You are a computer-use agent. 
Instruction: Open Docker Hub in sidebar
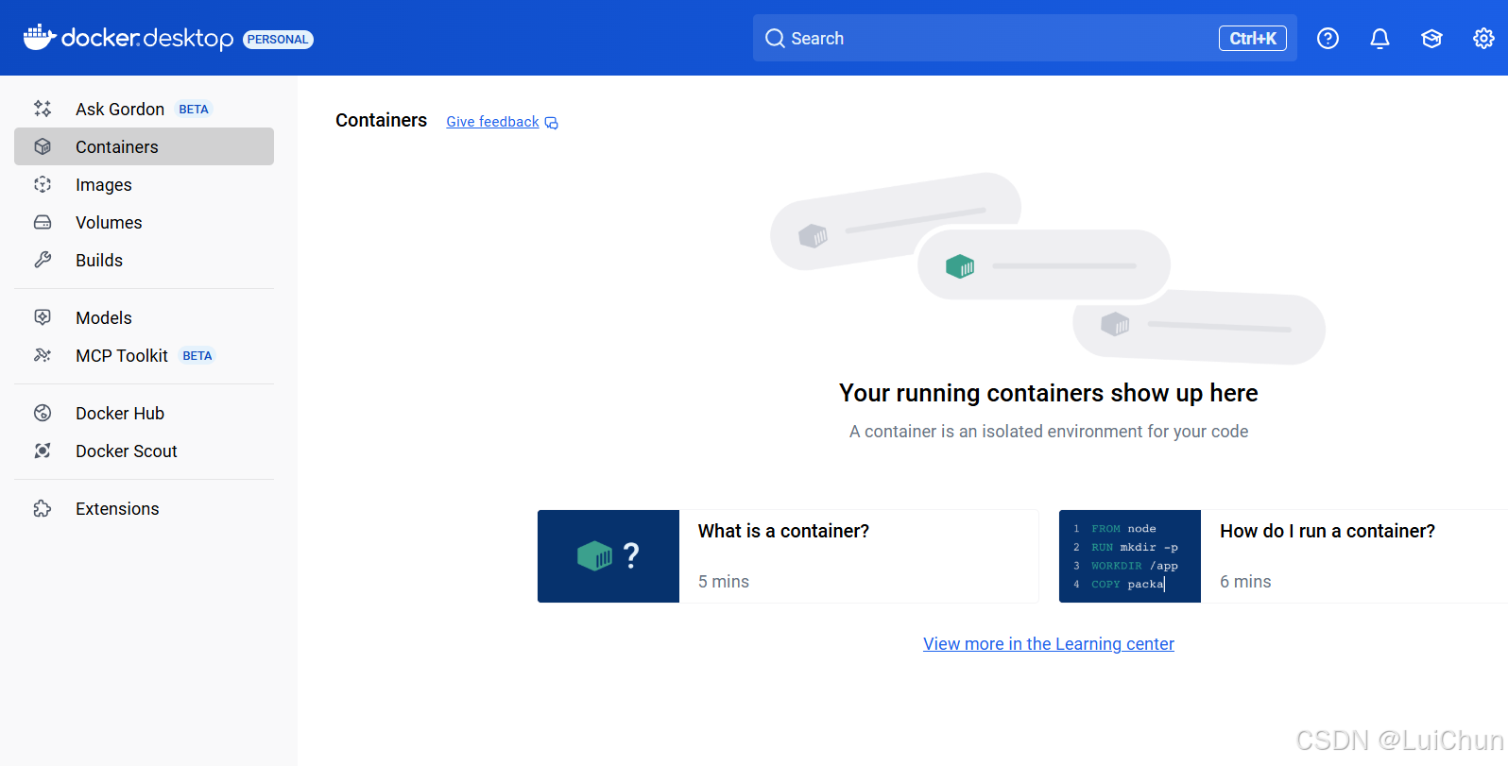tap(144, 413)
